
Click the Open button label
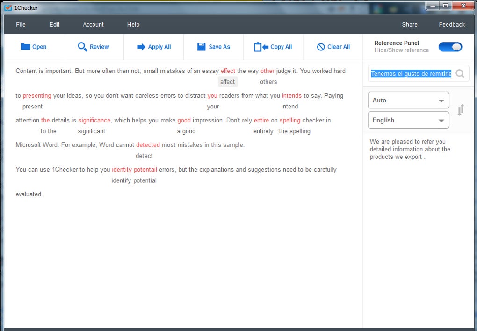(x=39, y=47)
